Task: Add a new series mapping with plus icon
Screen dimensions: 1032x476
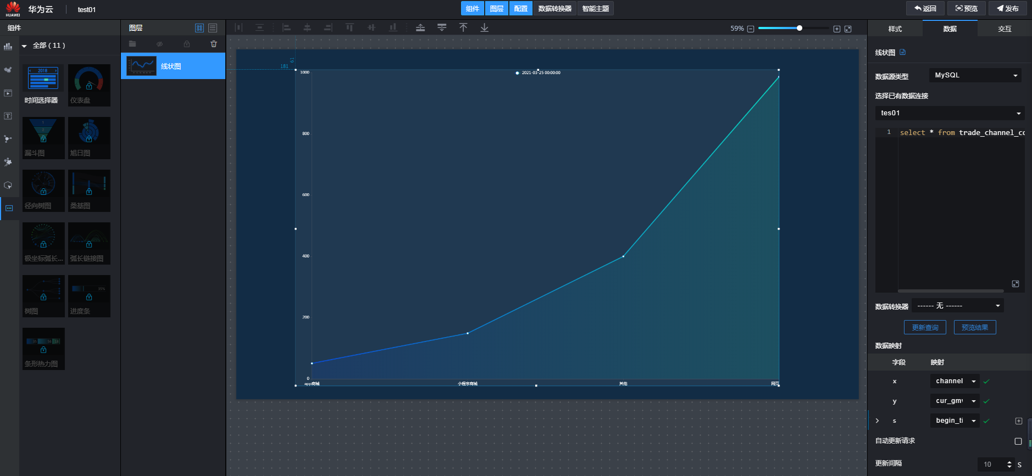Action: 1019,421
